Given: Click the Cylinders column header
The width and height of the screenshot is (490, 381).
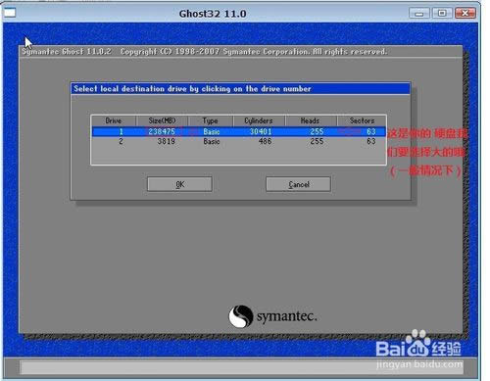Looking at the screenshot, I should (x=259, y=120).
